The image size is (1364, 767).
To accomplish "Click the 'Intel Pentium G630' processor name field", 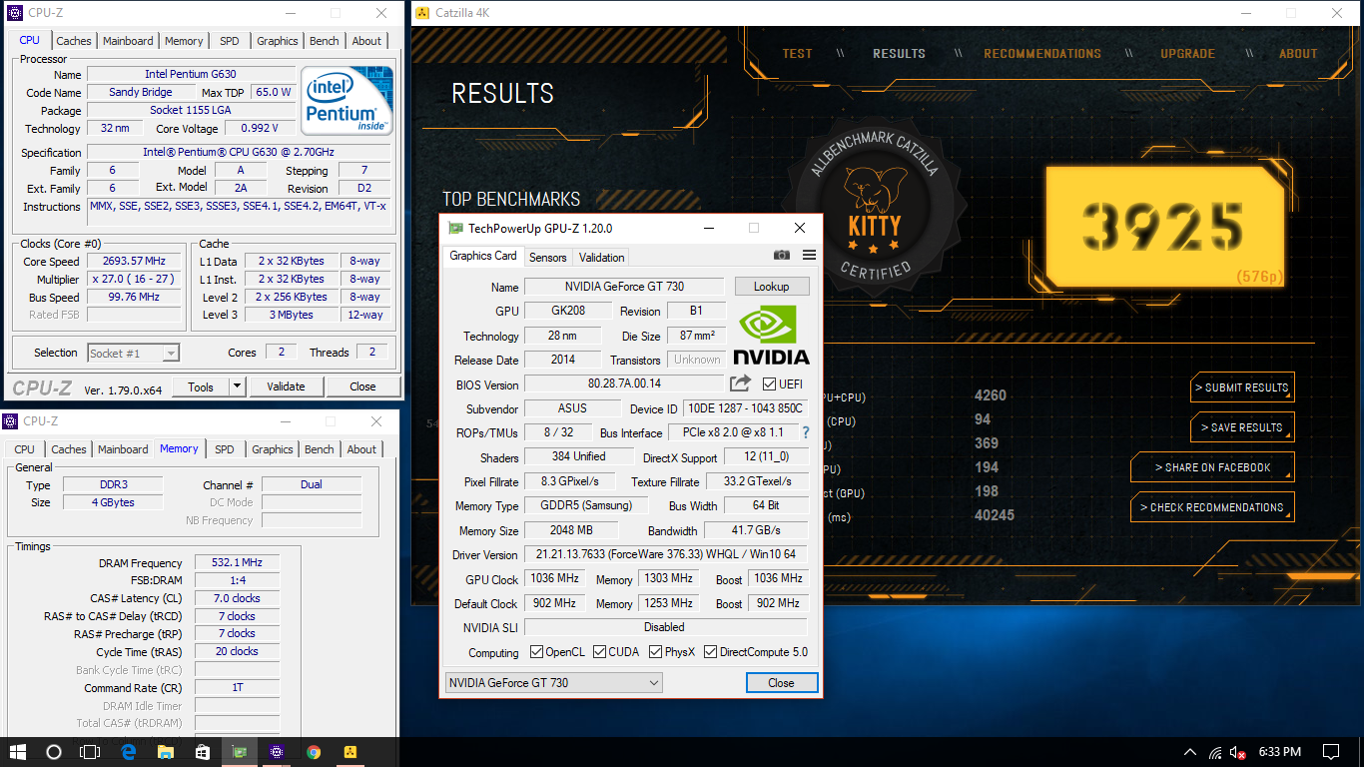I will click(x=191, y=74).
